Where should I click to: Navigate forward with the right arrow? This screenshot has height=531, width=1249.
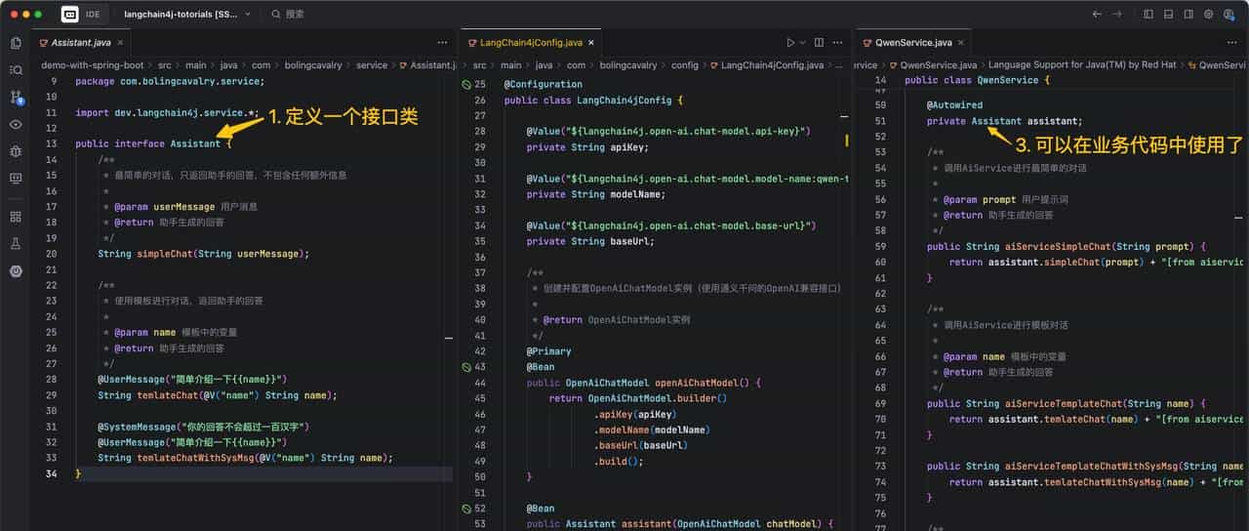click(x=1117, y=14)
